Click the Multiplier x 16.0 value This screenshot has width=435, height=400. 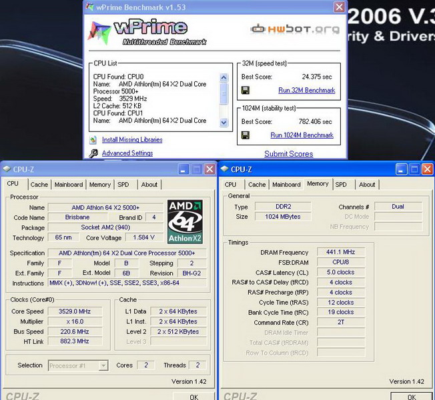75,321
